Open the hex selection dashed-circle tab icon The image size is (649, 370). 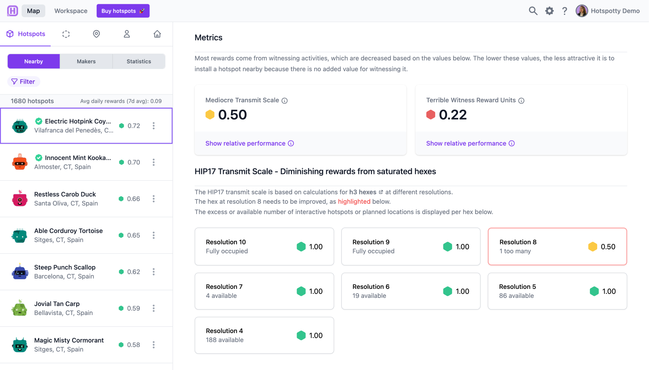coord(66,34)
